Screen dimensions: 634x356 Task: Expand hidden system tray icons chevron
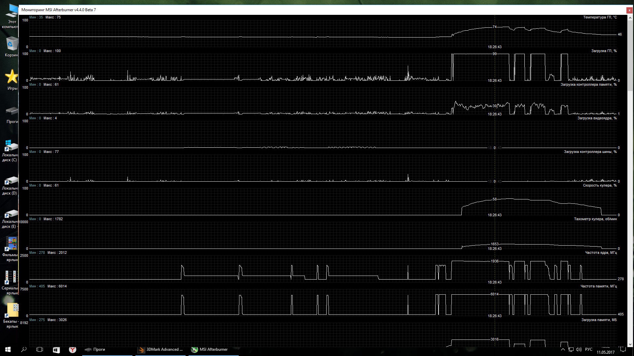tap(563, 349)
